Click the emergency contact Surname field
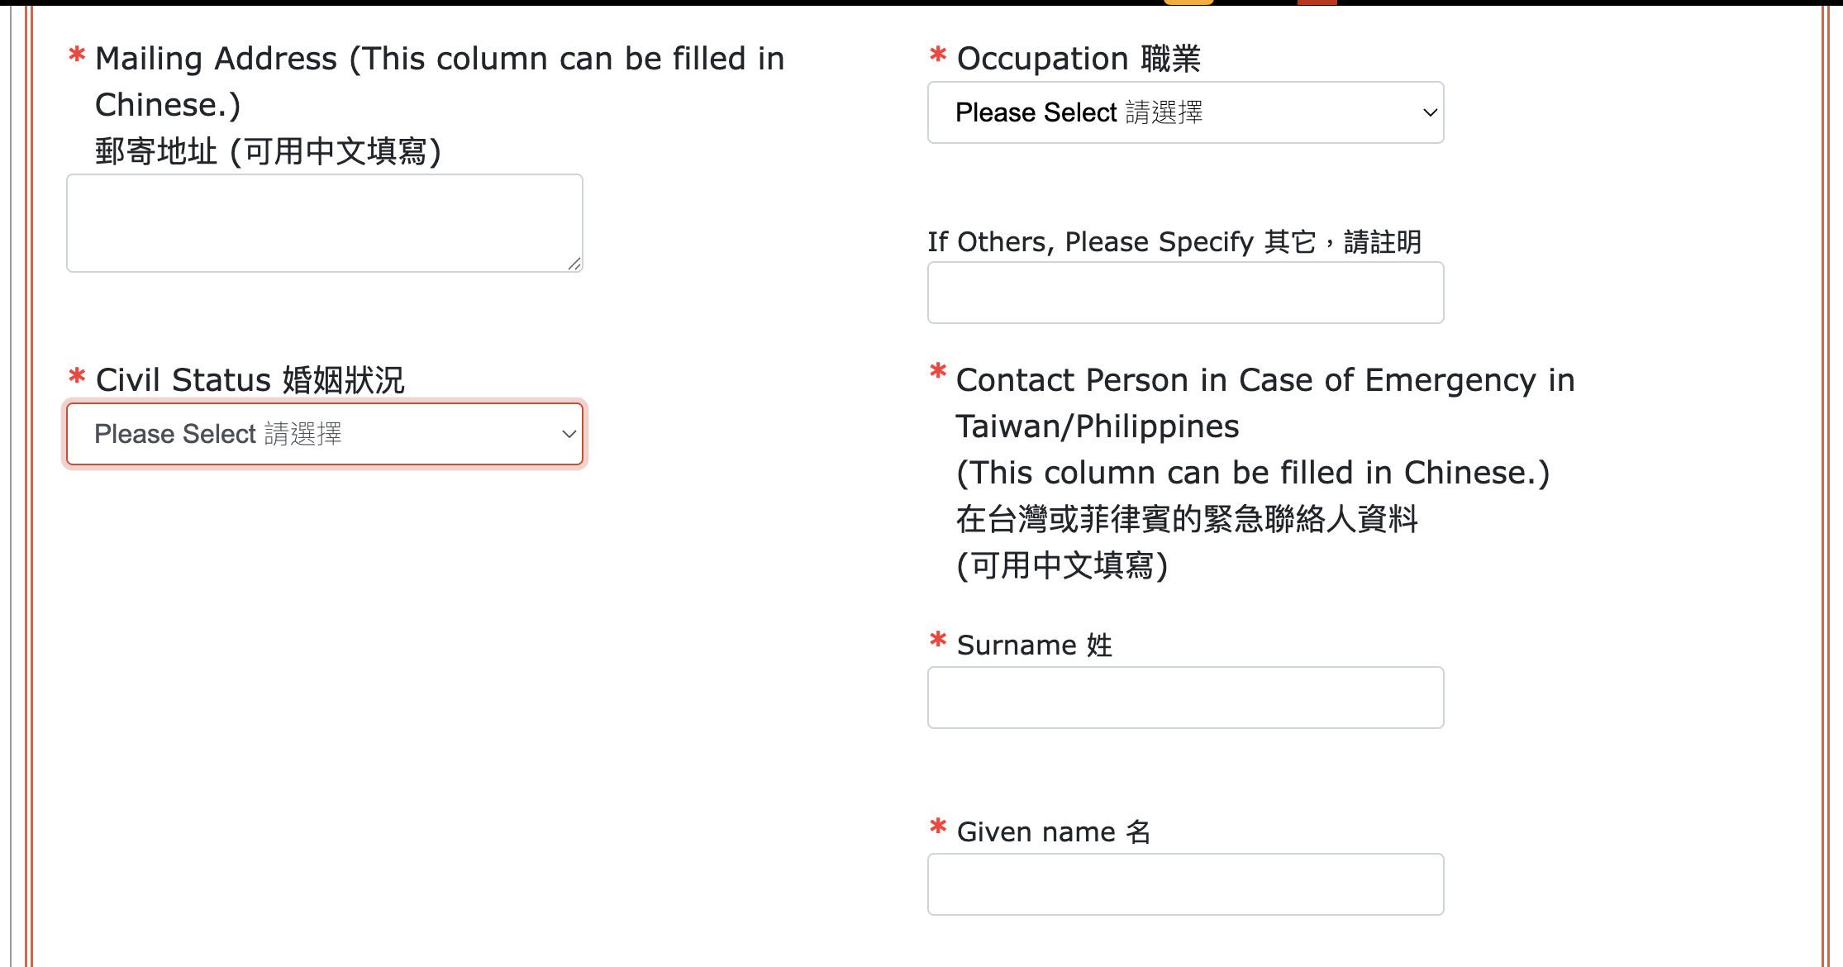 [1184, 698]
